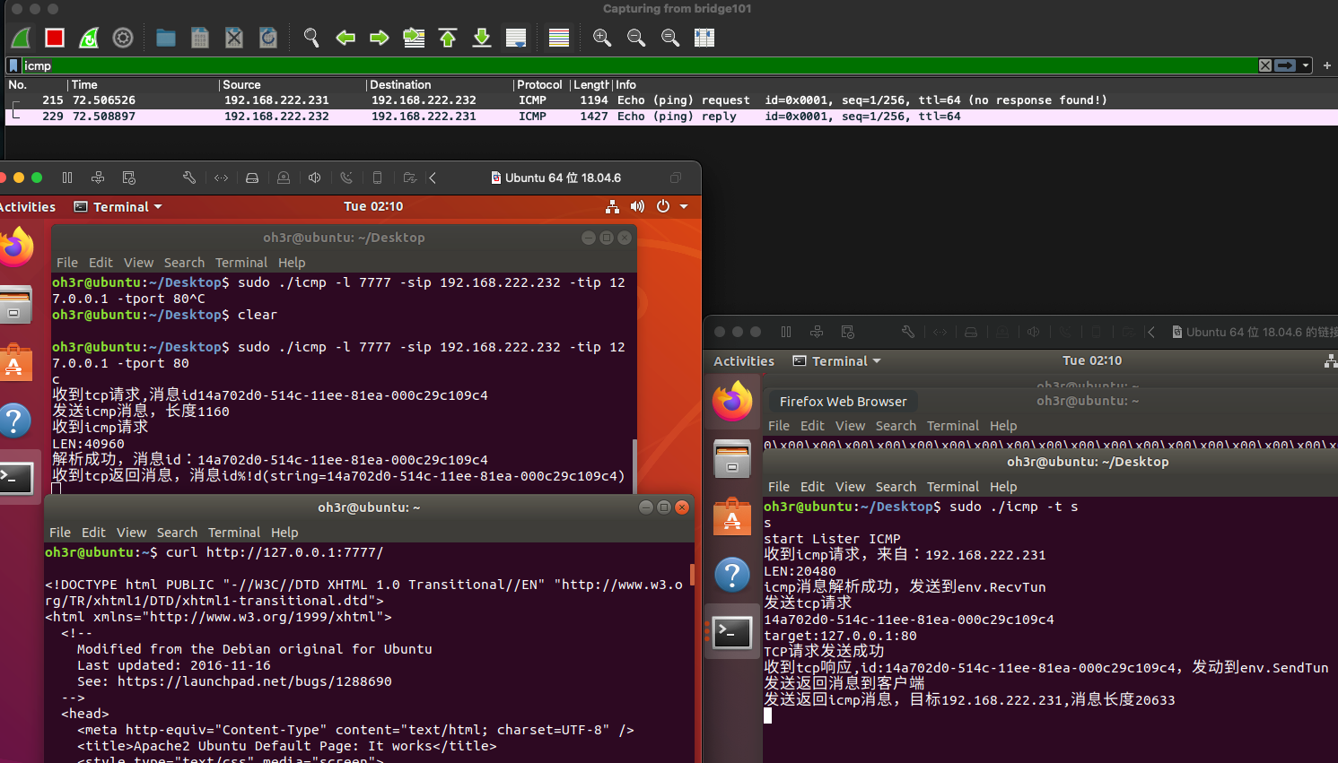Open Help menu in curl terminal window
The image size is (1338, 763).
(284, 533)
